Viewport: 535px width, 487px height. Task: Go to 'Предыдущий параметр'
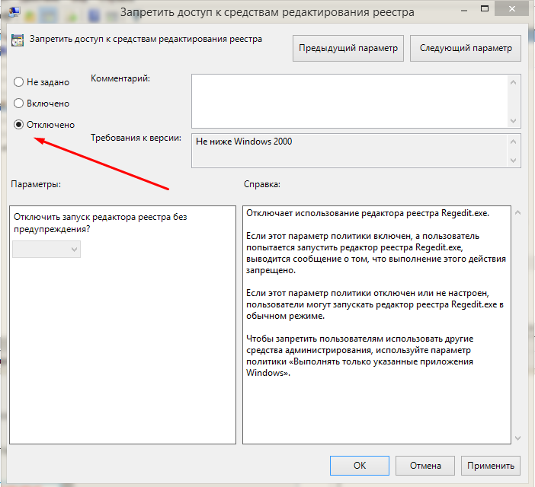348,48
